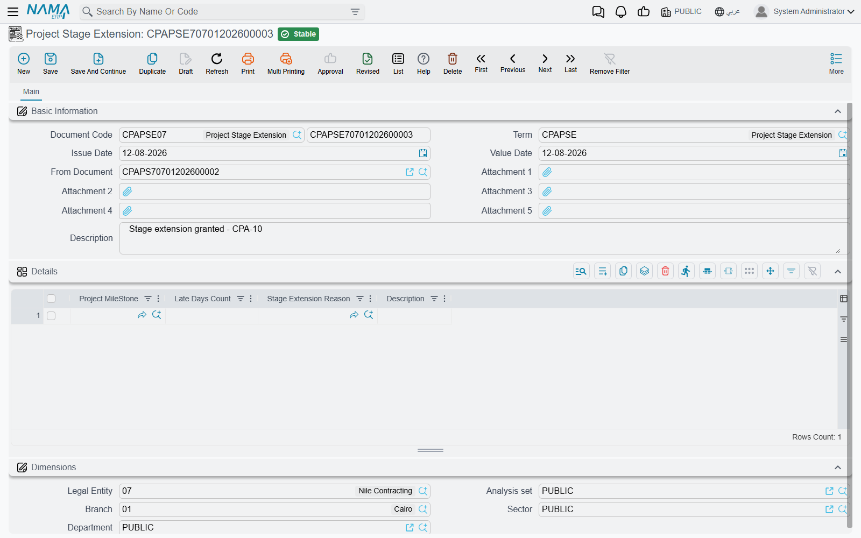The width and height of the screenshot is (861, 538).
Task: Attach file to Attachment 2
Action: (x=128, y=192)
